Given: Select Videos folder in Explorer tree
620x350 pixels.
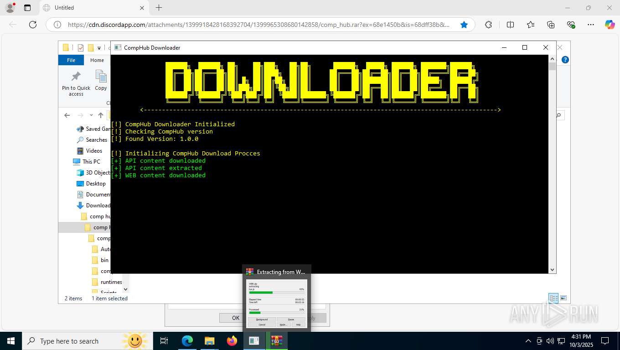Looking at the screenshot, I should click(x=89, y=151).
